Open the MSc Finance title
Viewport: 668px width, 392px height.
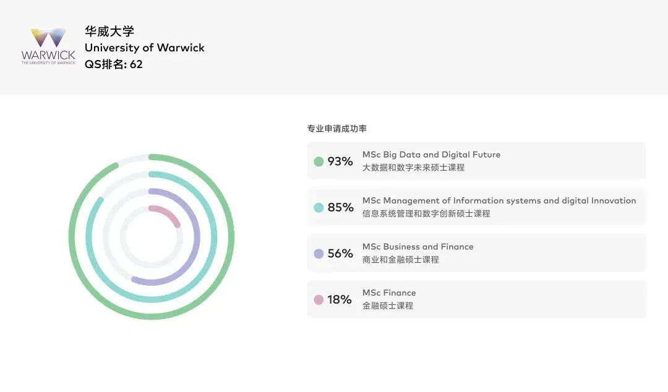[389, 292]
